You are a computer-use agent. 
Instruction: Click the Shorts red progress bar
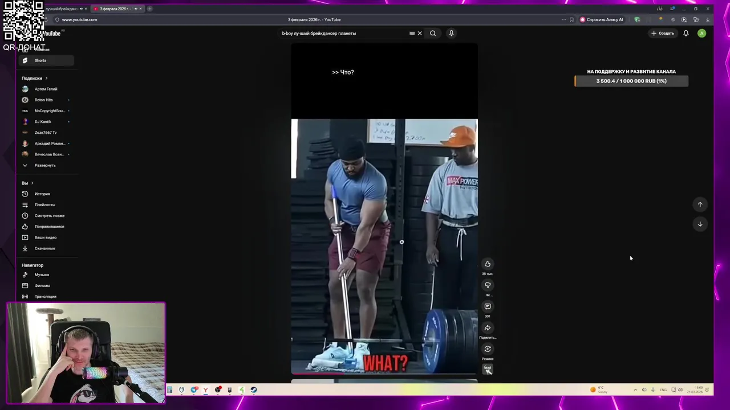pyautogui.click(x=384, y=374)
